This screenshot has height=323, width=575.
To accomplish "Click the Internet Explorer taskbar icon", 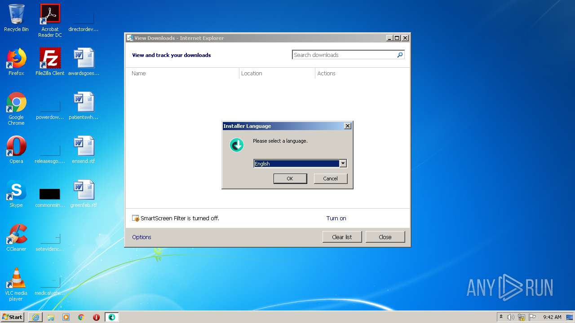I will click(x=35, y=317).
